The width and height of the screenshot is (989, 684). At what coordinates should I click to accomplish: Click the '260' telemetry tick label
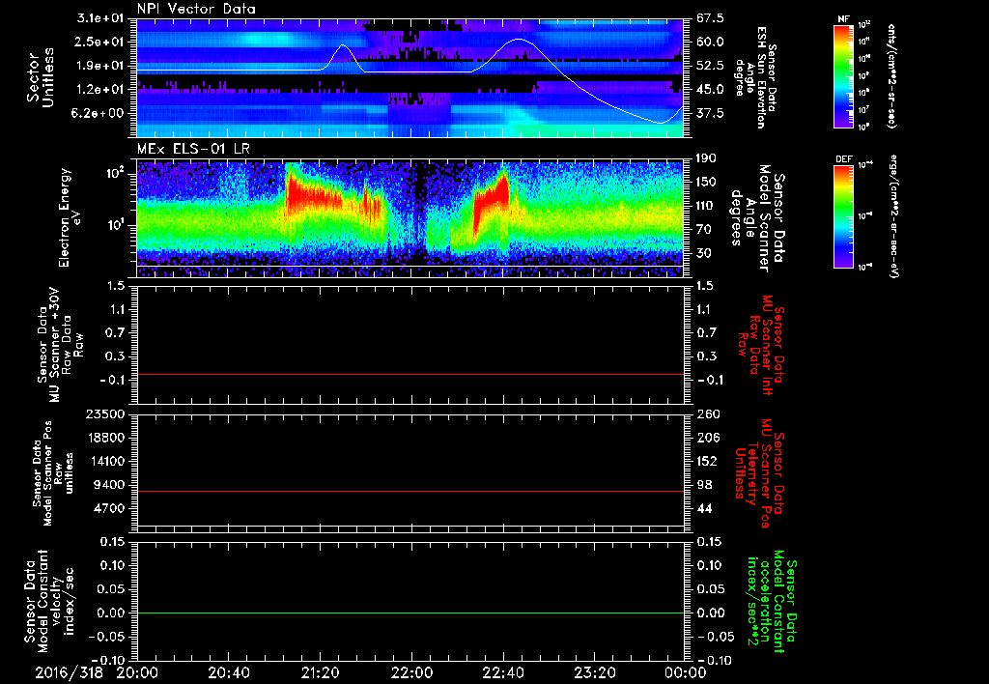(707, 413)
